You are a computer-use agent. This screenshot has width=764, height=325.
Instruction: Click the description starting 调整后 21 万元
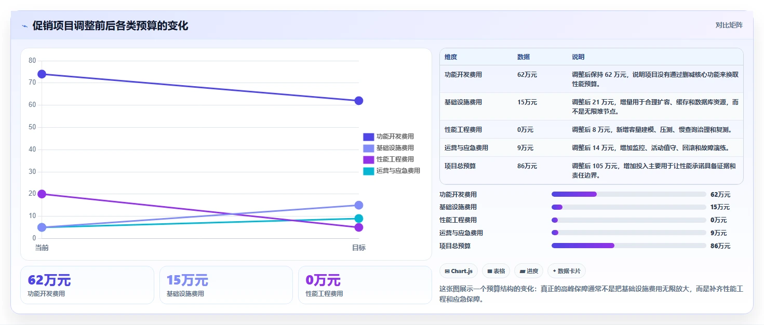[655, 106]
